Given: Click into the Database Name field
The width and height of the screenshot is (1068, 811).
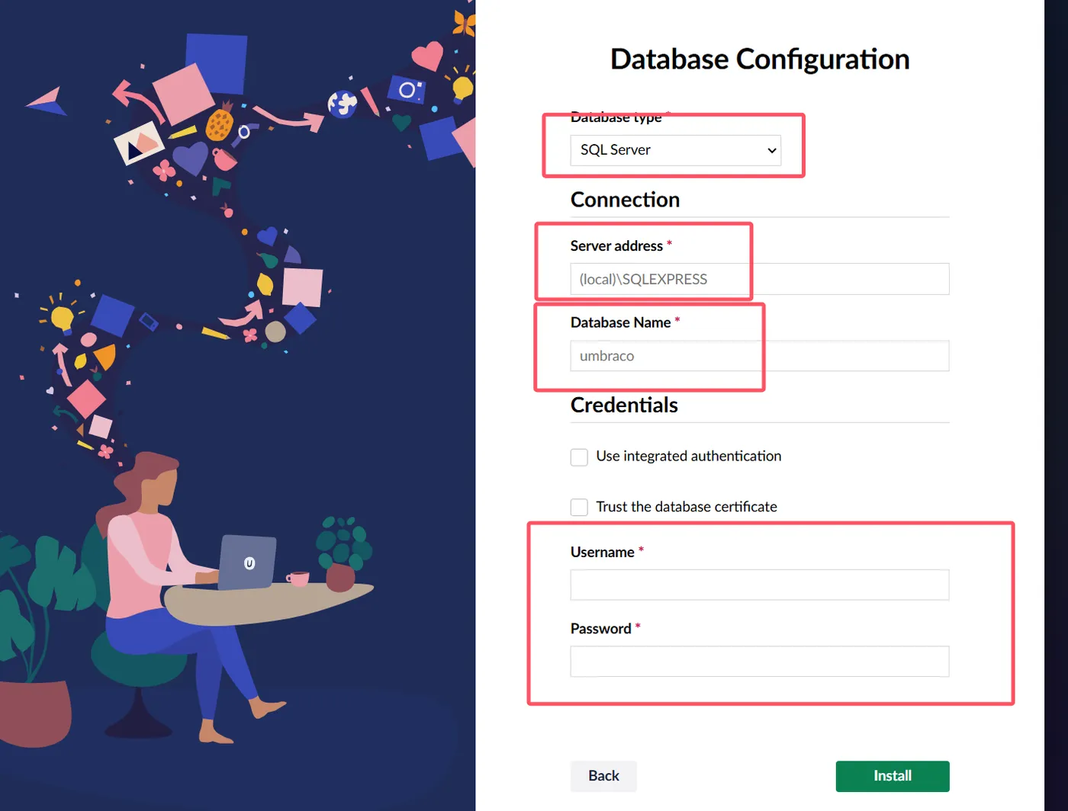Looking at the screenshot, I should coord(759,356).
